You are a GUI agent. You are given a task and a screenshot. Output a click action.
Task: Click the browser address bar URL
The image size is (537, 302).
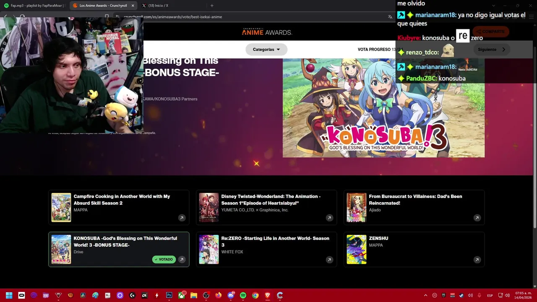pos(173,17)
